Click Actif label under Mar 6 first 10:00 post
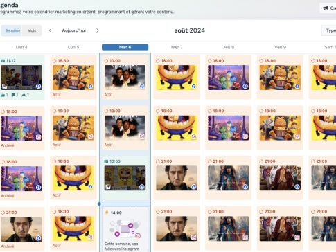 pyautogui.click(x=108, y=94)
